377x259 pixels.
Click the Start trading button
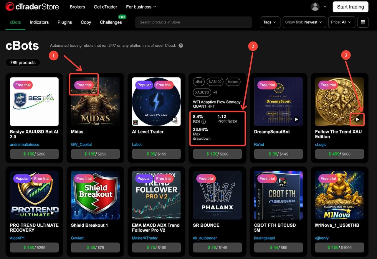coord(350,7)
